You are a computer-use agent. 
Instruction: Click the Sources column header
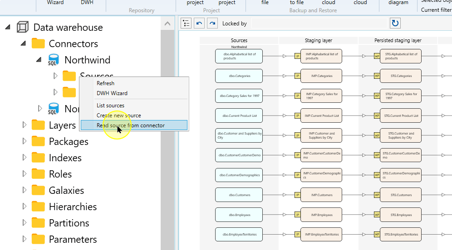click(239, 41)
